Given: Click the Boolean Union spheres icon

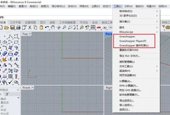Looking at the screenshot, I should coord(5,54).
